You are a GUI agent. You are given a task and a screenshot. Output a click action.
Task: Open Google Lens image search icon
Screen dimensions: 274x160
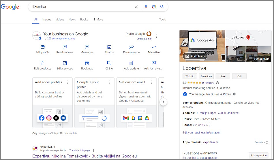coord(154,7)
